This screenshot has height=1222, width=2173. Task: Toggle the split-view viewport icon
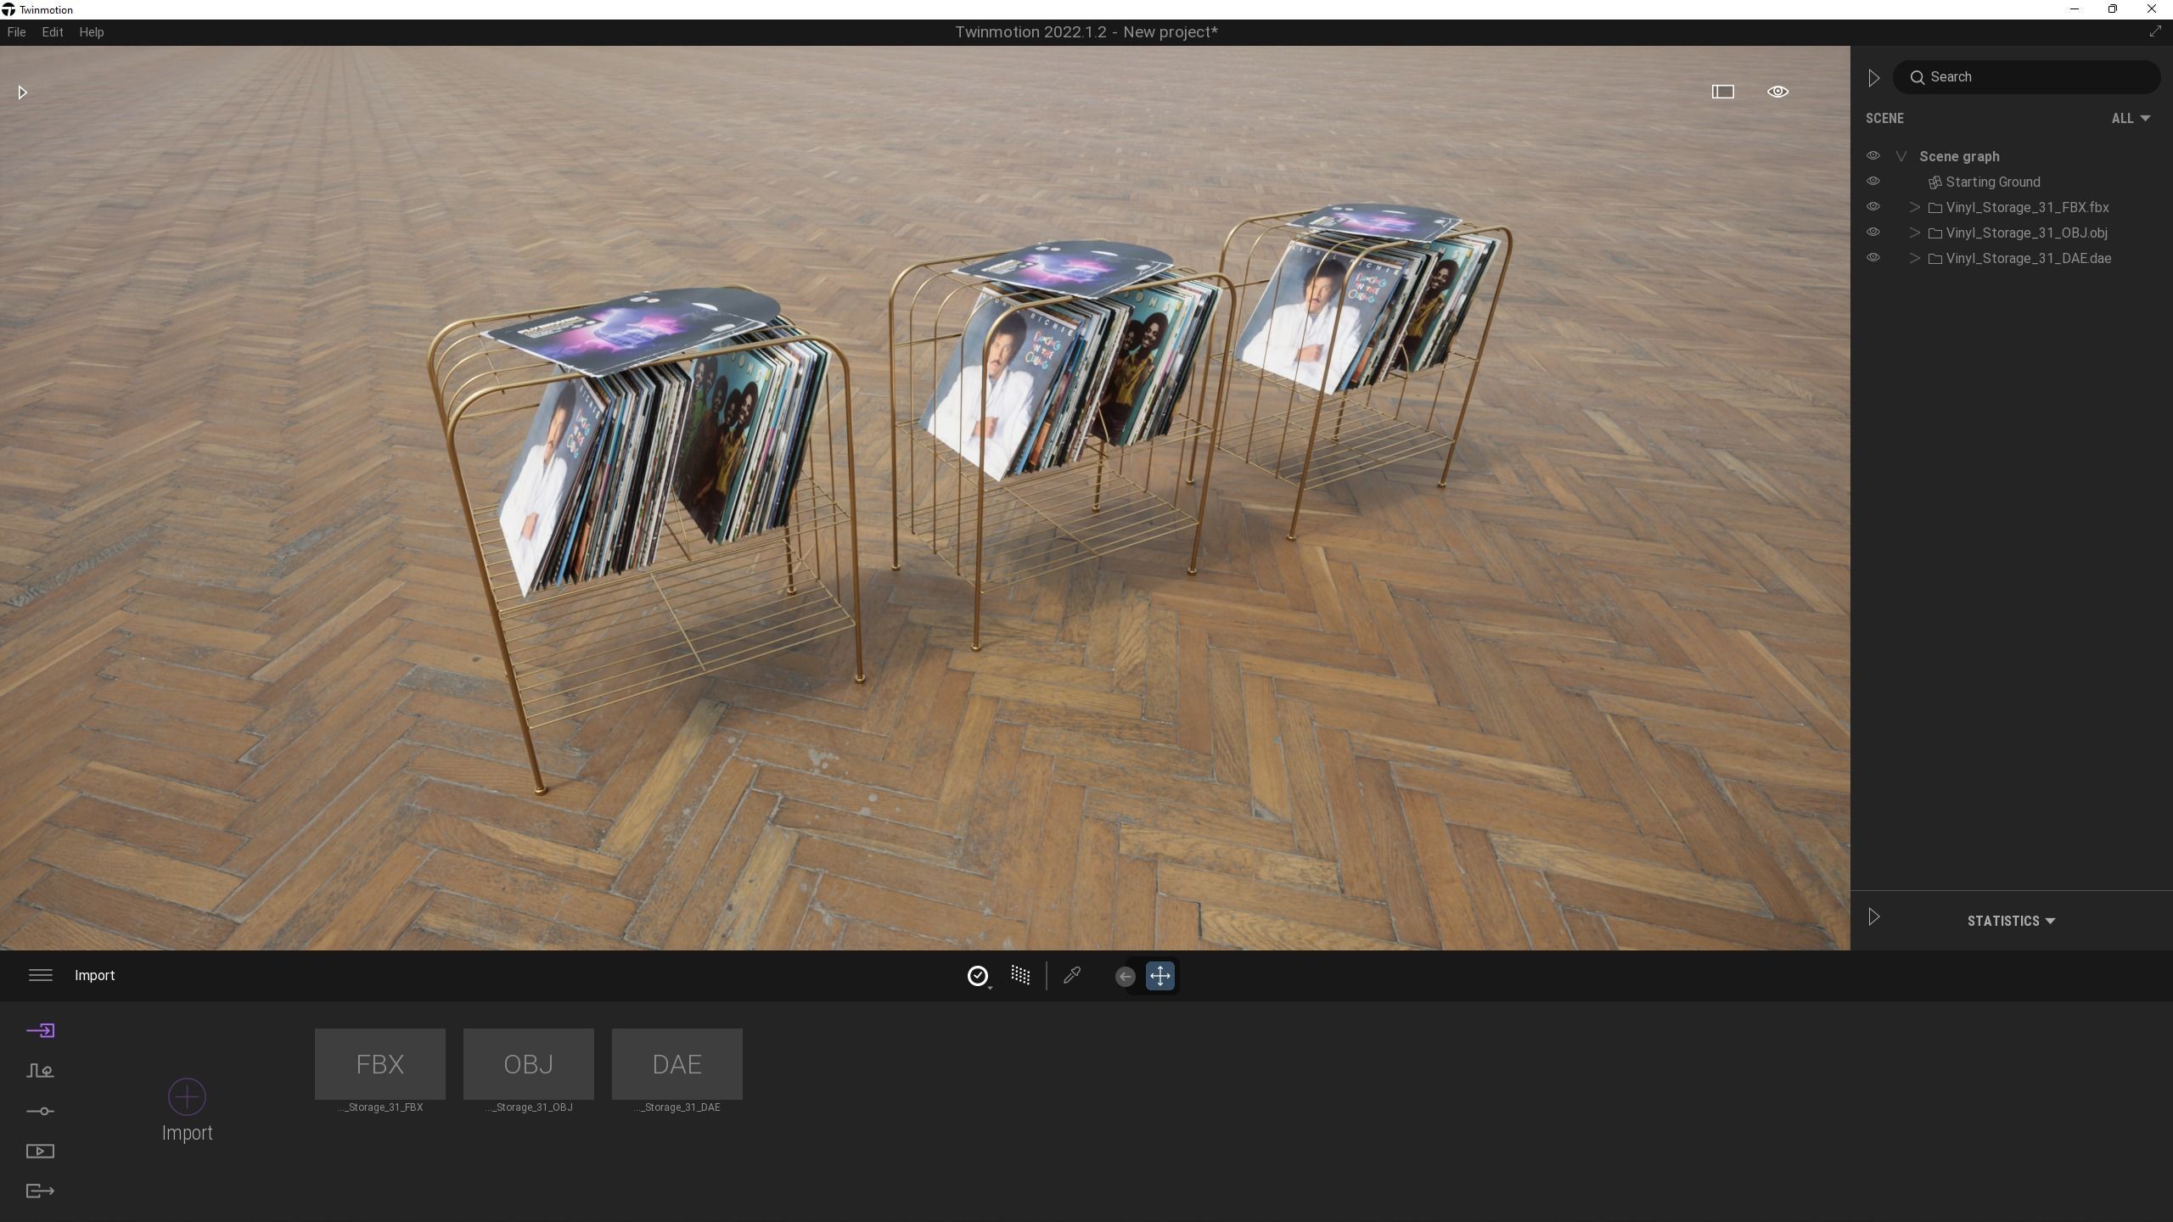1722,92
